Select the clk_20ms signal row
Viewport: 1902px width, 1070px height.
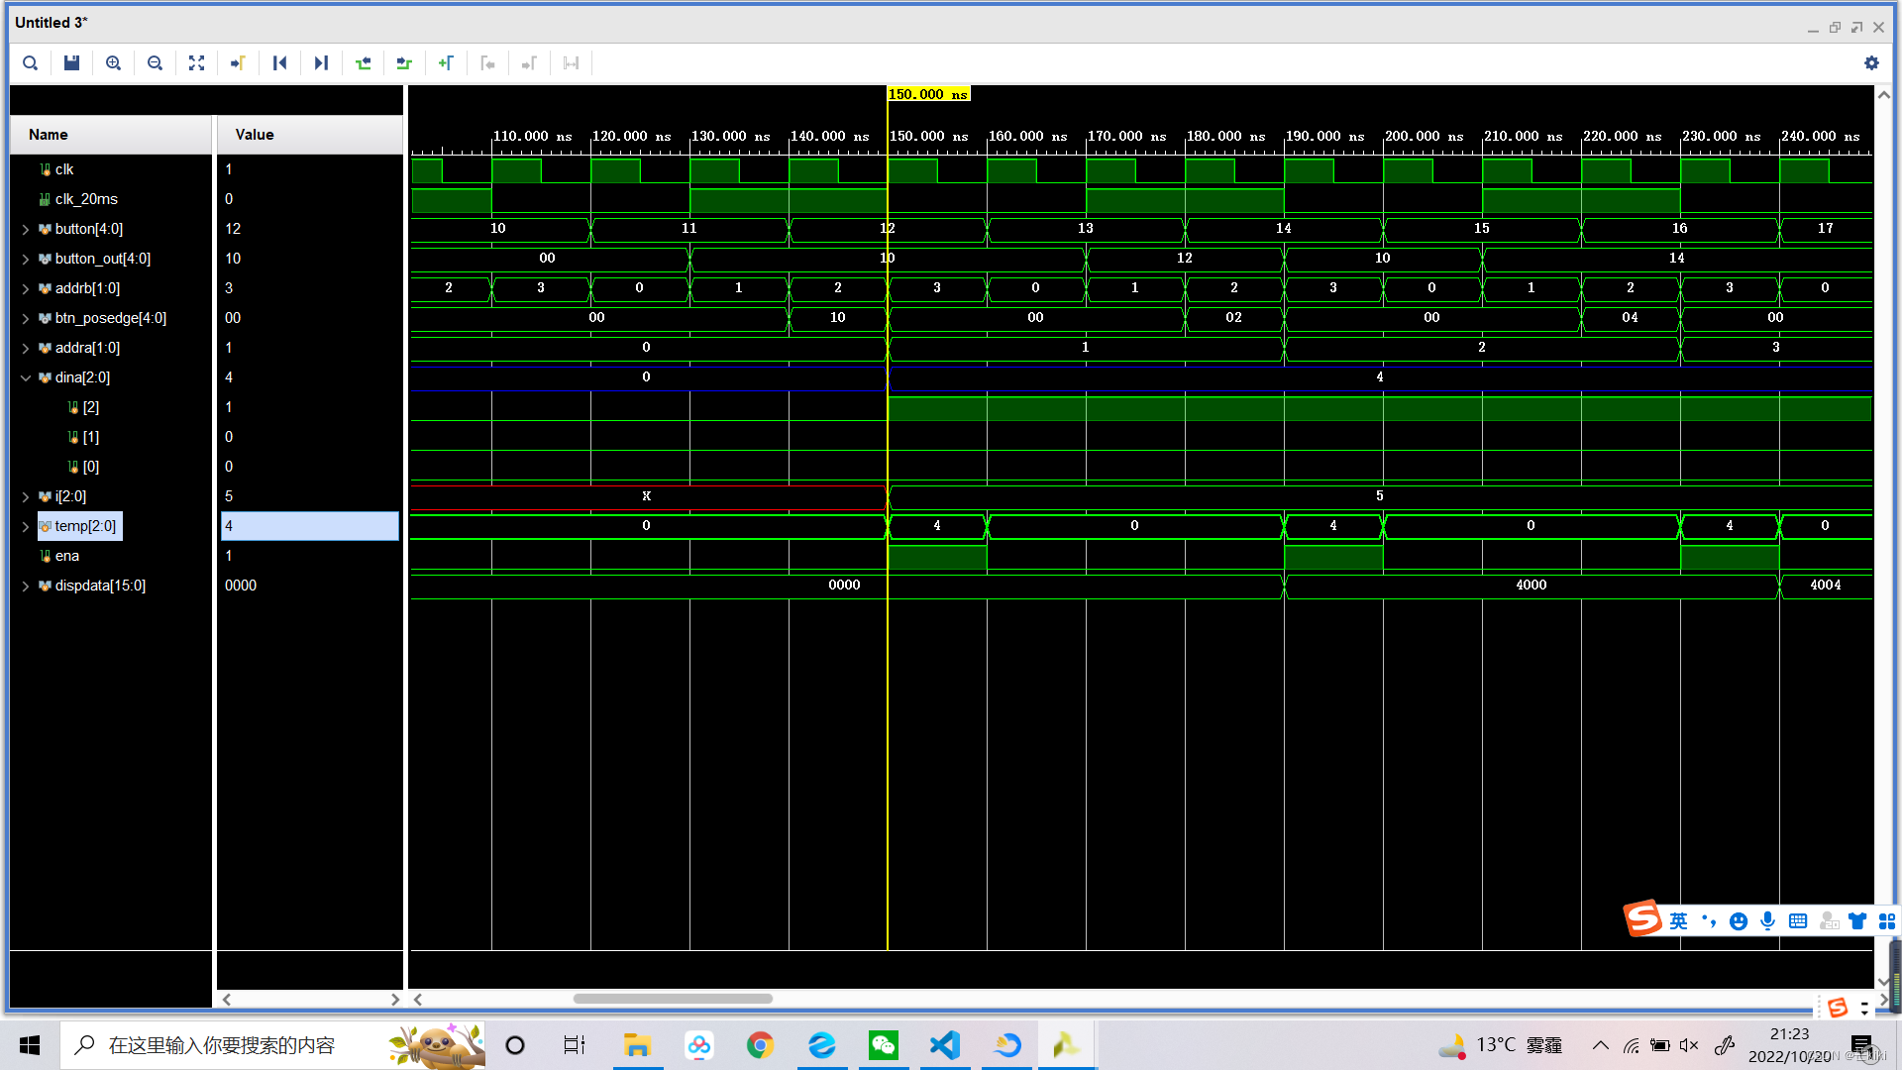(86, 199)
